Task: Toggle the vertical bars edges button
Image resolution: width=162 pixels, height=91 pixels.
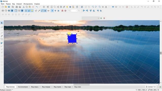Action: pyautogui.click(x=26, y=11)
